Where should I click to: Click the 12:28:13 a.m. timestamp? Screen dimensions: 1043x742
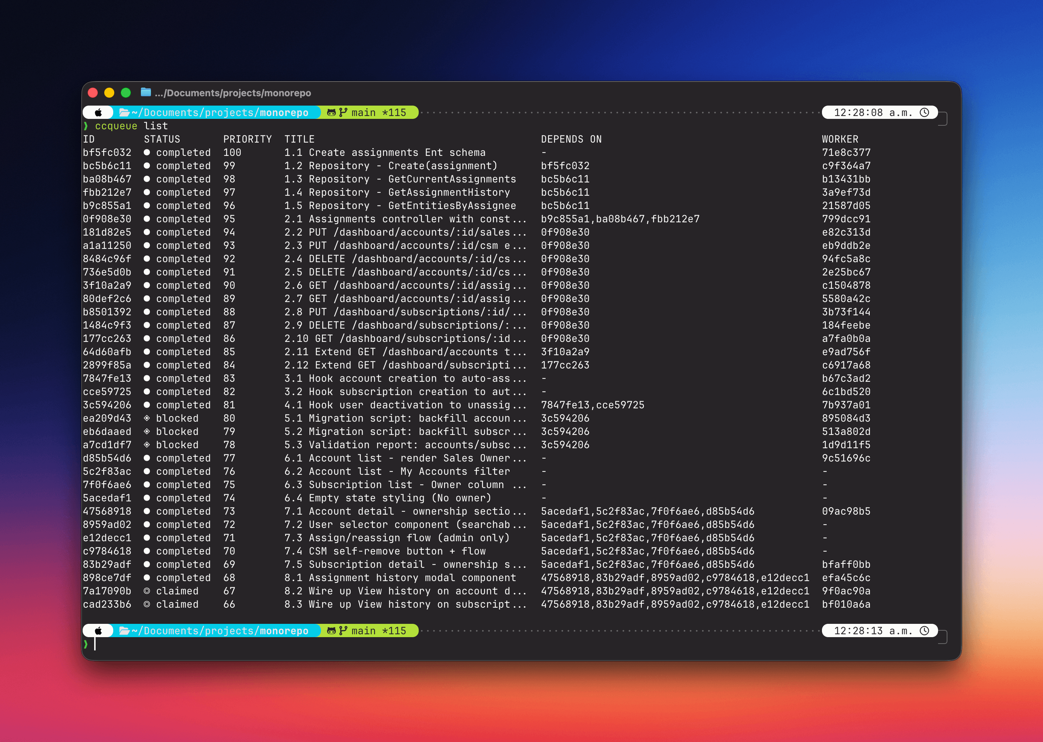(873, 631)
